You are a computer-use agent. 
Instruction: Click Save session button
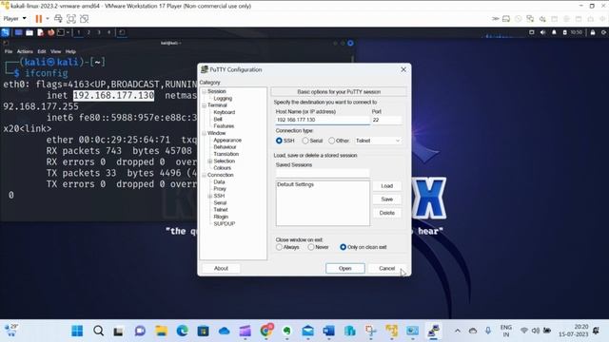pos(387,199)
